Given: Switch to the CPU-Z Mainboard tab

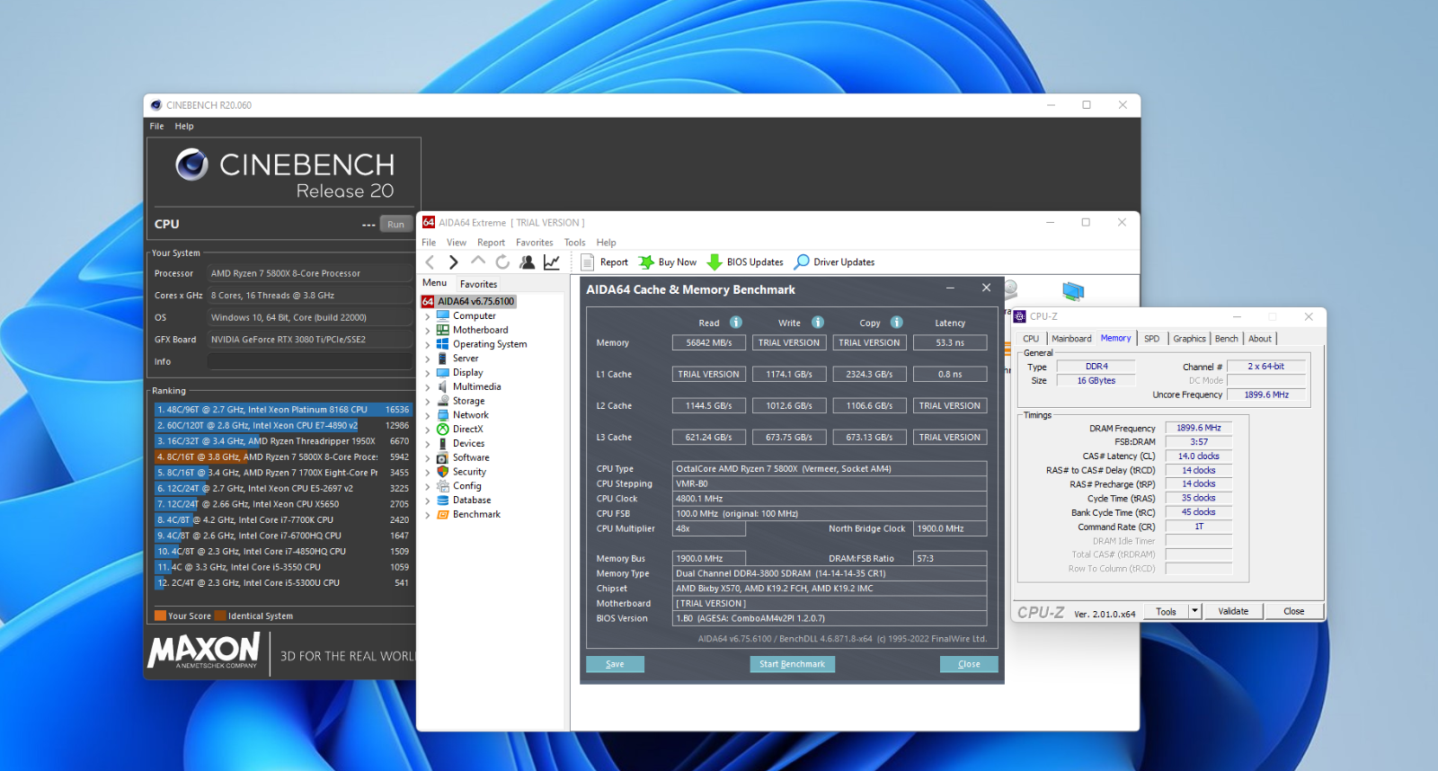Looking at the screenshot, I should click(x=1071, y=339).
